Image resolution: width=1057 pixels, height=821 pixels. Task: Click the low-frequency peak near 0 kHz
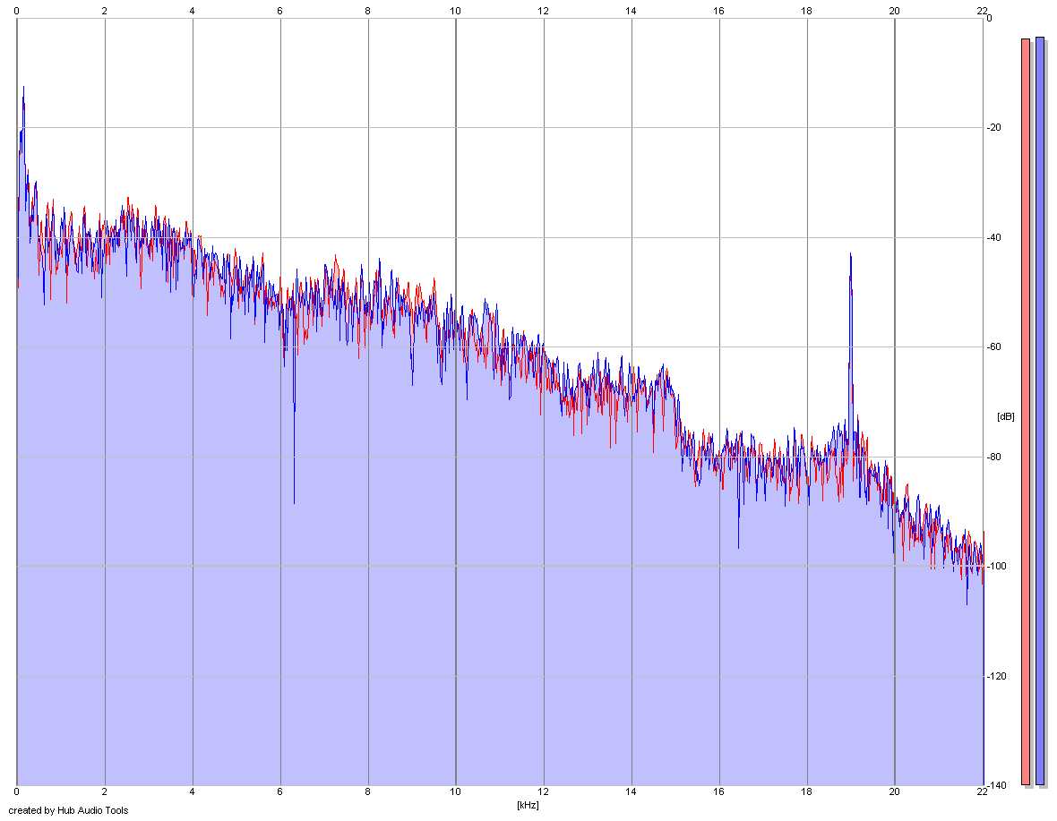point(23,89)
